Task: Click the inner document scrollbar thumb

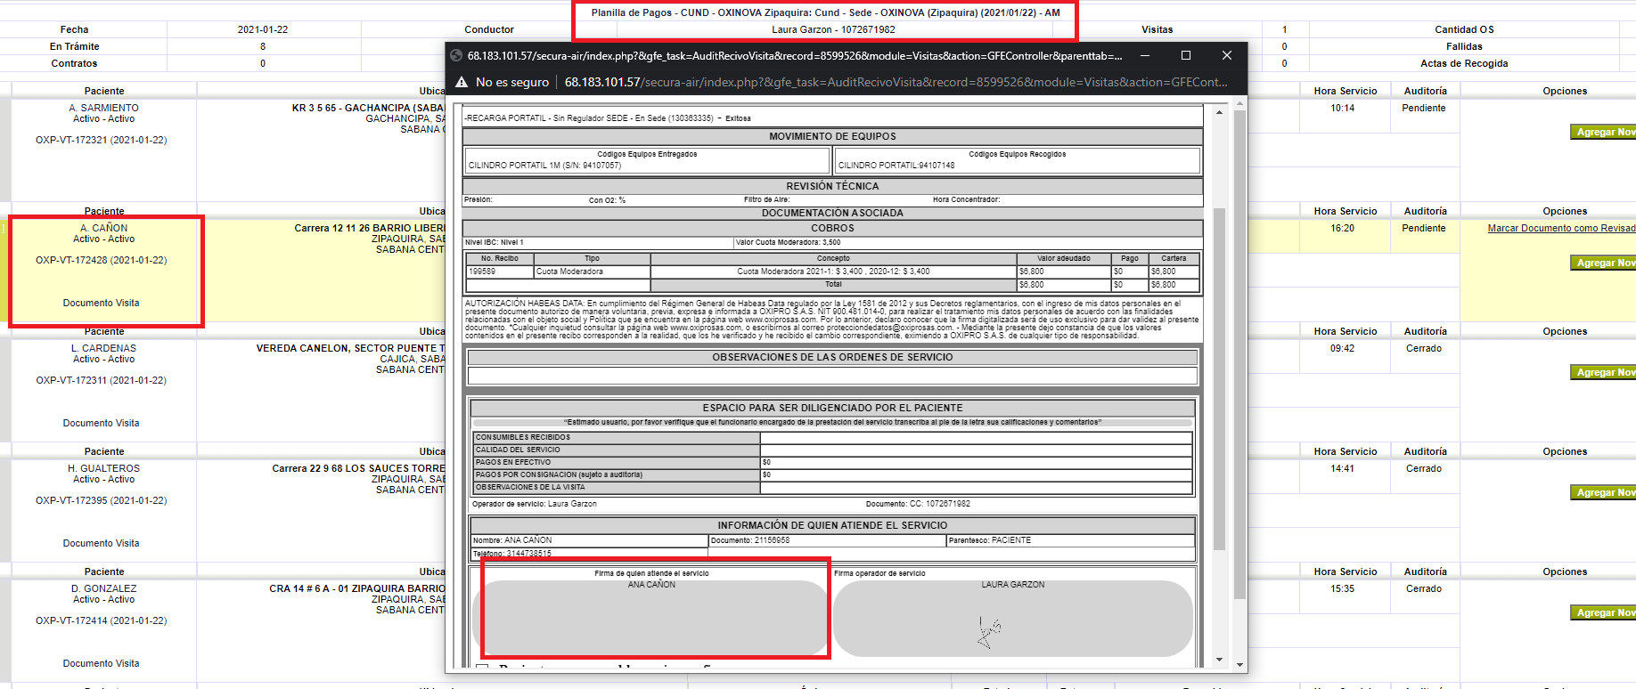Action: pyautogui.click(x=1219, y=378)
